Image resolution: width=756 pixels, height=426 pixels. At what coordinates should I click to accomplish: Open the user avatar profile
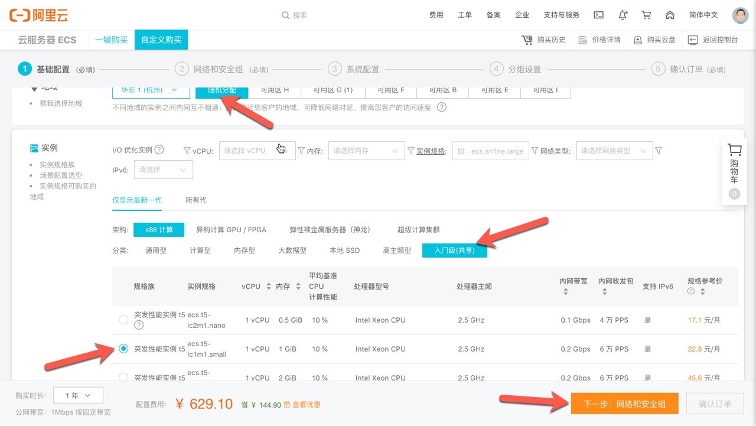[x=740, y=15]
